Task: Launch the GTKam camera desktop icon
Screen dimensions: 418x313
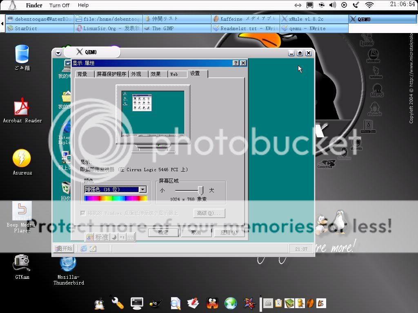Action: (x=22, y=267)
